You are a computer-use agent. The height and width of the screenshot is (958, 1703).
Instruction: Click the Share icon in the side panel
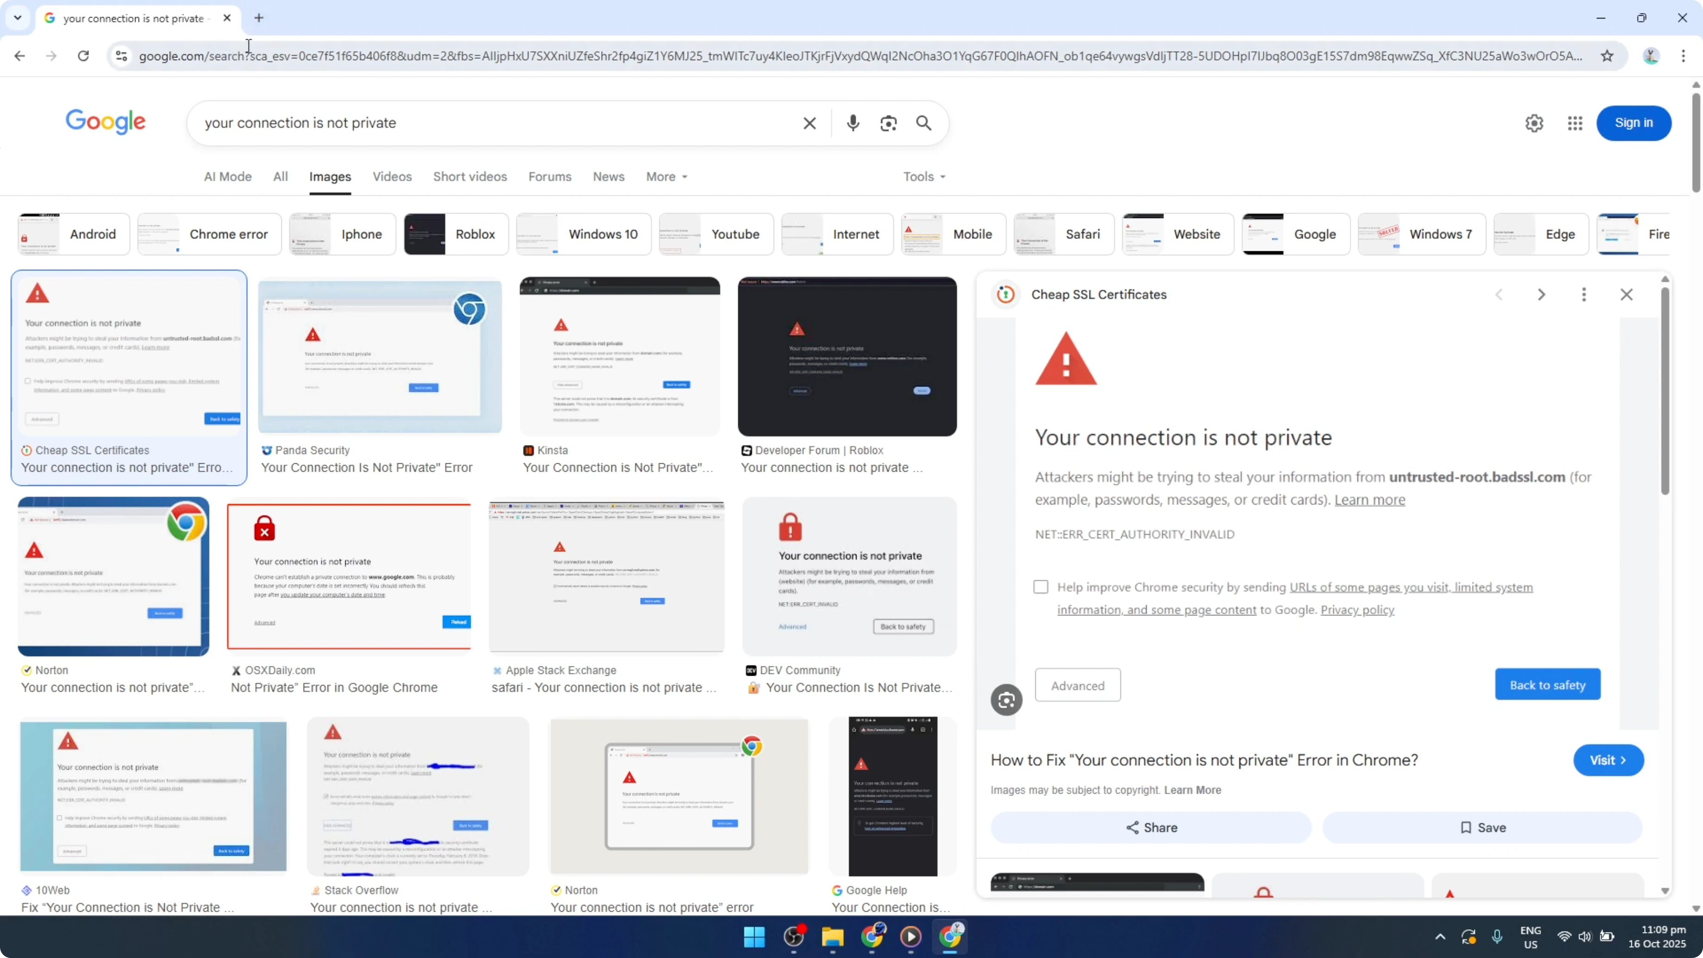coord(1151,827)
